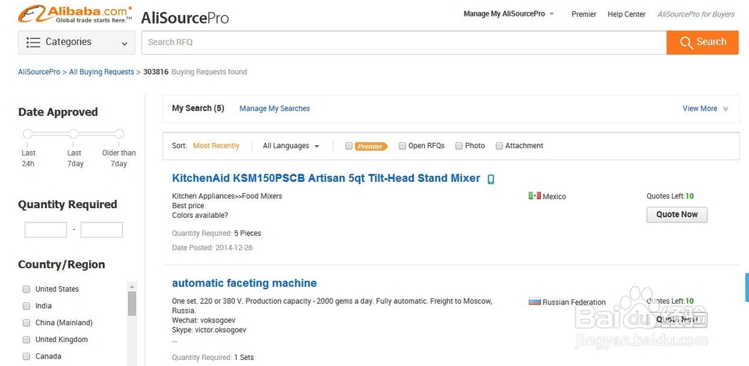Enable the Photo filter checkbox
The width and height of the screenshot is (749, 366).
click(x=459, y=146)
